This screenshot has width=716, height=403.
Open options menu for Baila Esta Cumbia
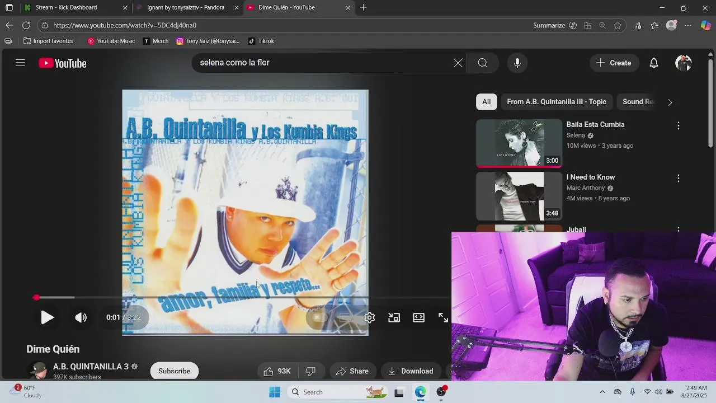[x=679, y=126]
